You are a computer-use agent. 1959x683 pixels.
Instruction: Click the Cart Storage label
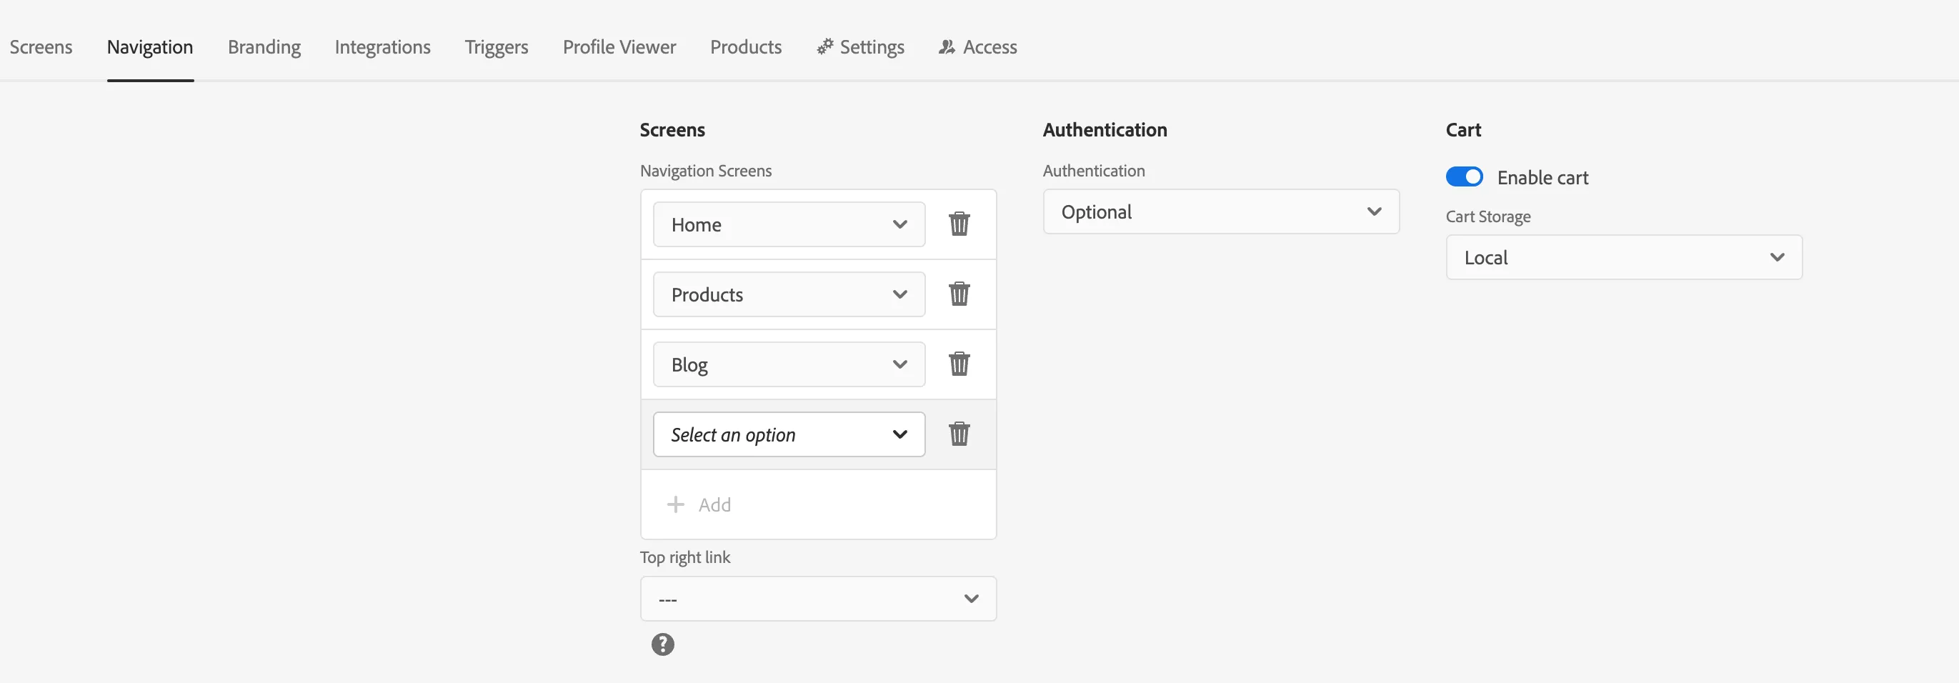pos(1488,216)
